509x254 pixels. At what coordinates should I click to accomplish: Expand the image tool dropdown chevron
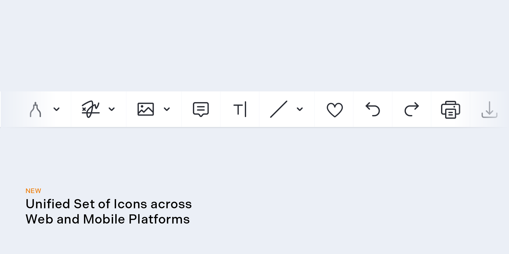point(167,109)
